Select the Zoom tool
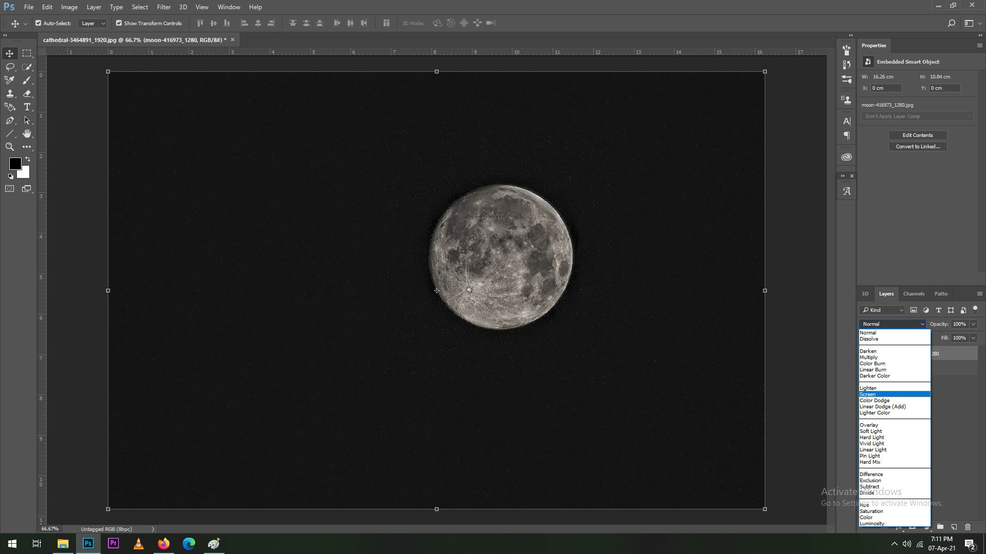This screenshot has width=986, height=554. pyautogui.click(x=10, y=147)
